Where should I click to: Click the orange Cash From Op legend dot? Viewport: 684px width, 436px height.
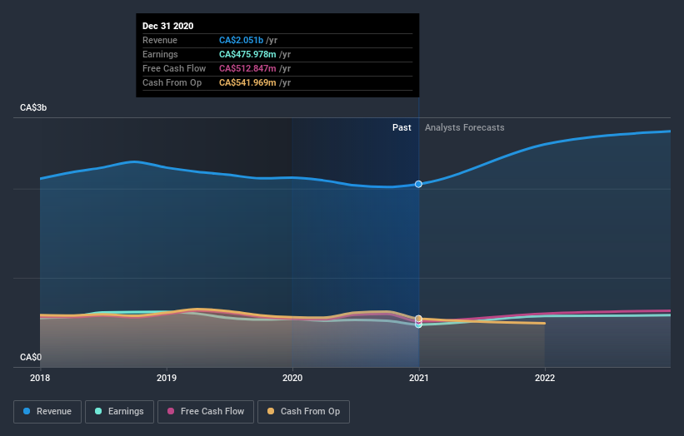point(271,411)
